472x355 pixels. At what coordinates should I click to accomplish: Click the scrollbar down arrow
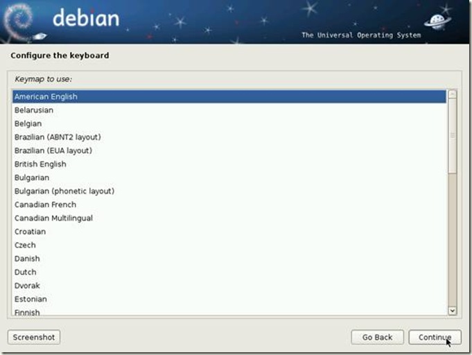452,311
